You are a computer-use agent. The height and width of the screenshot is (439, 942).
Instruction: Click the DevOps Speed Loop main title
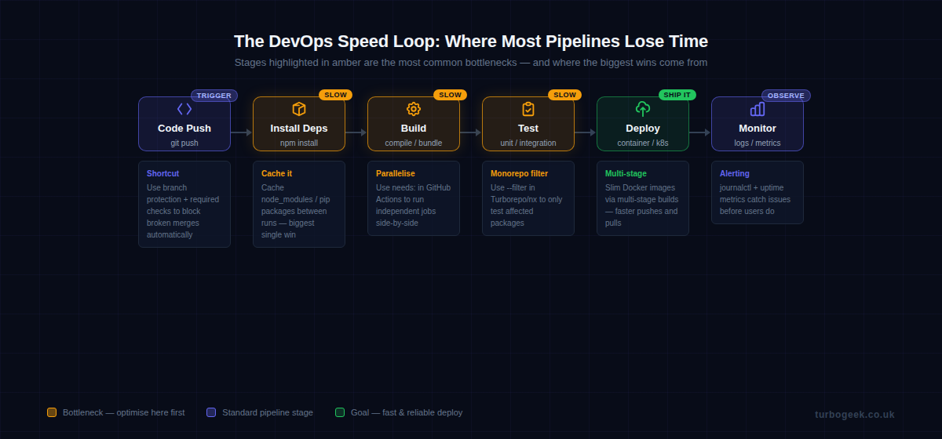(471, 41)
